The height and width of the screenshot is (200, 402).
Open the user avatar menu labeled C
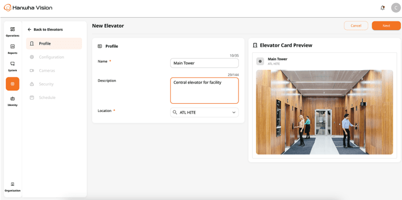tap(396, 8)
